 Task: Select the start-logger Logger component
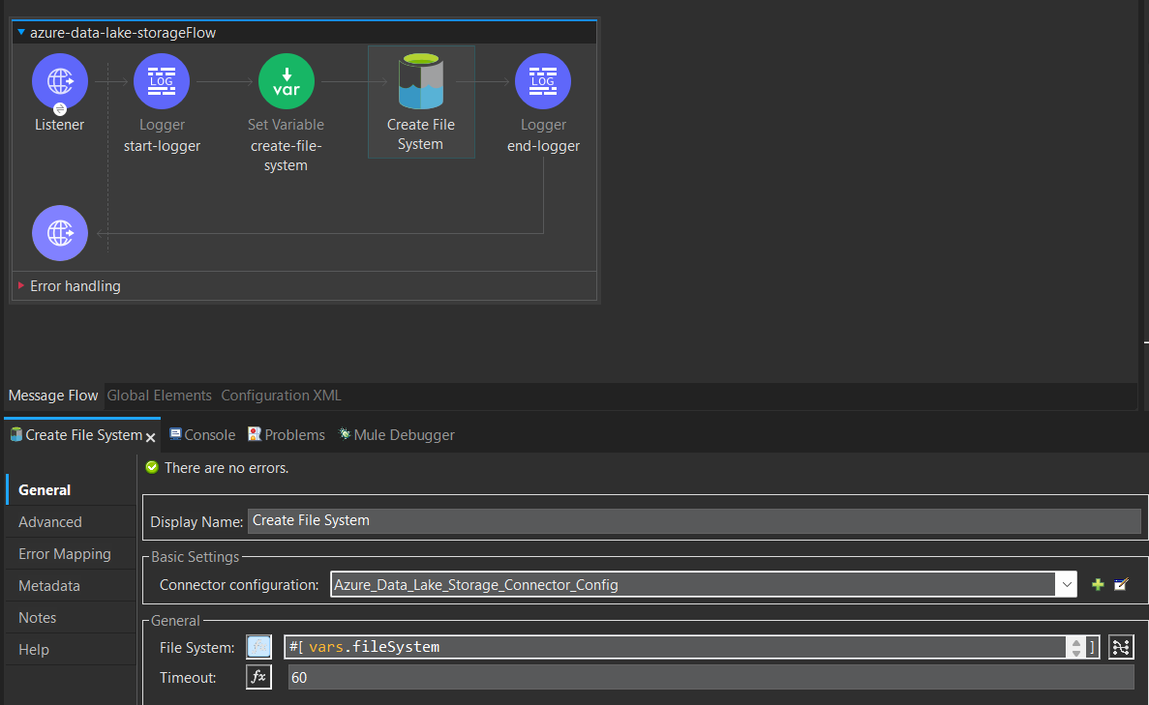(x=161, y=81)
